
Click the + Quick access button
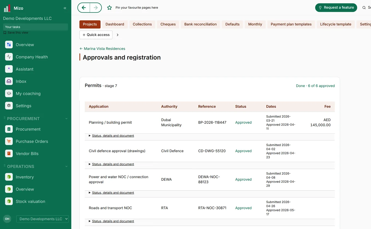pos(96,35)
